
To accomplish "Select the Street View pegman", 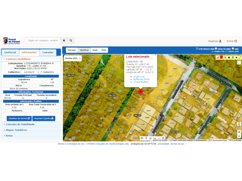I will (239, 124).
